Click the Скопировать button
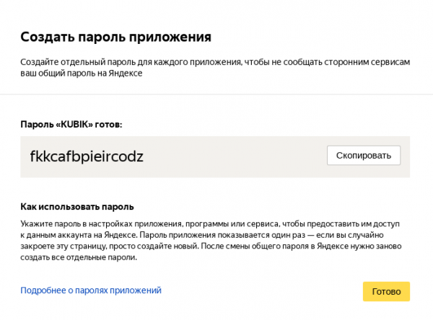The height and width of the screenshot is (320, 433). pyautogui.click(x=363, y=155)
